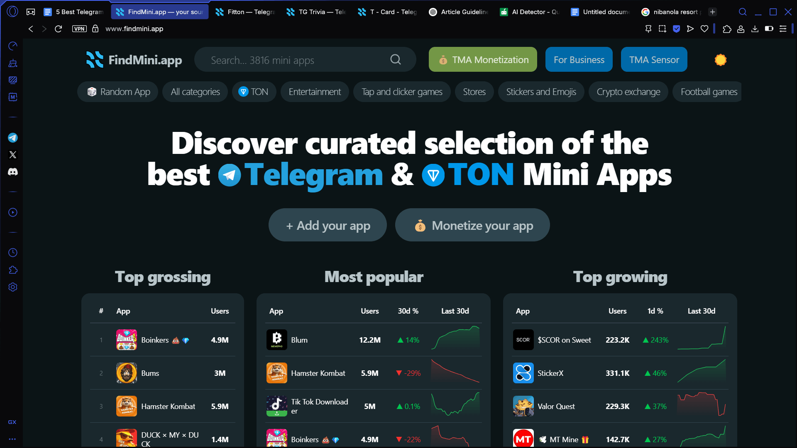
Task: Open the downloads icon in browser toolbar
Action: (x=755, y=29)
